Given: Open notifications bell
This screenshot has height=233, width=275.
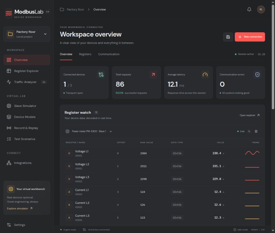Looking at the screenshot, I should tap(249, 10).
